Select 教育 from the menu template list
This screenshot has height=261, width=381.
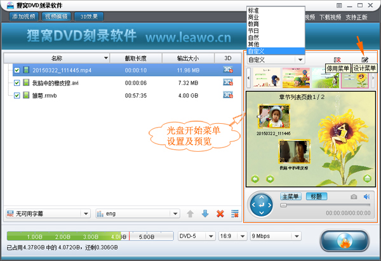(276, 24)
